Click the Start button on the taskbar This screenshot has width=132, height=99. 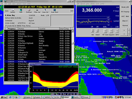[4, 97]
